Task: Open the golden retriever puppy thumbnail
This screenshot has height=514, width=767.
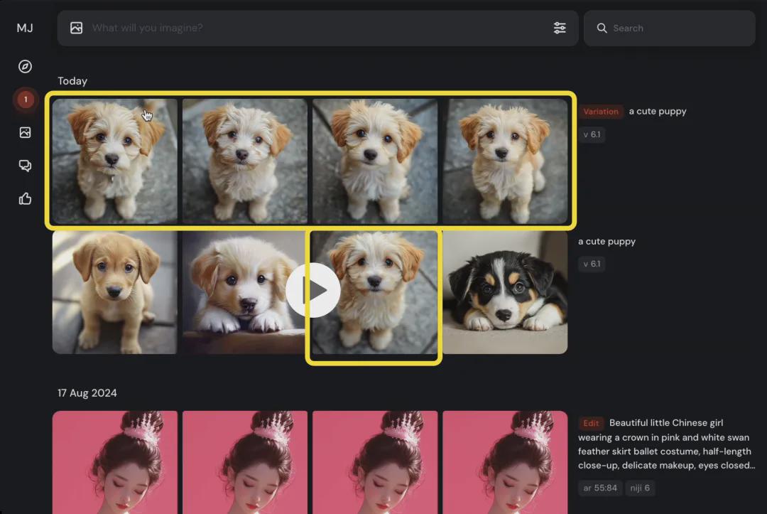Action: coord(115,292)
